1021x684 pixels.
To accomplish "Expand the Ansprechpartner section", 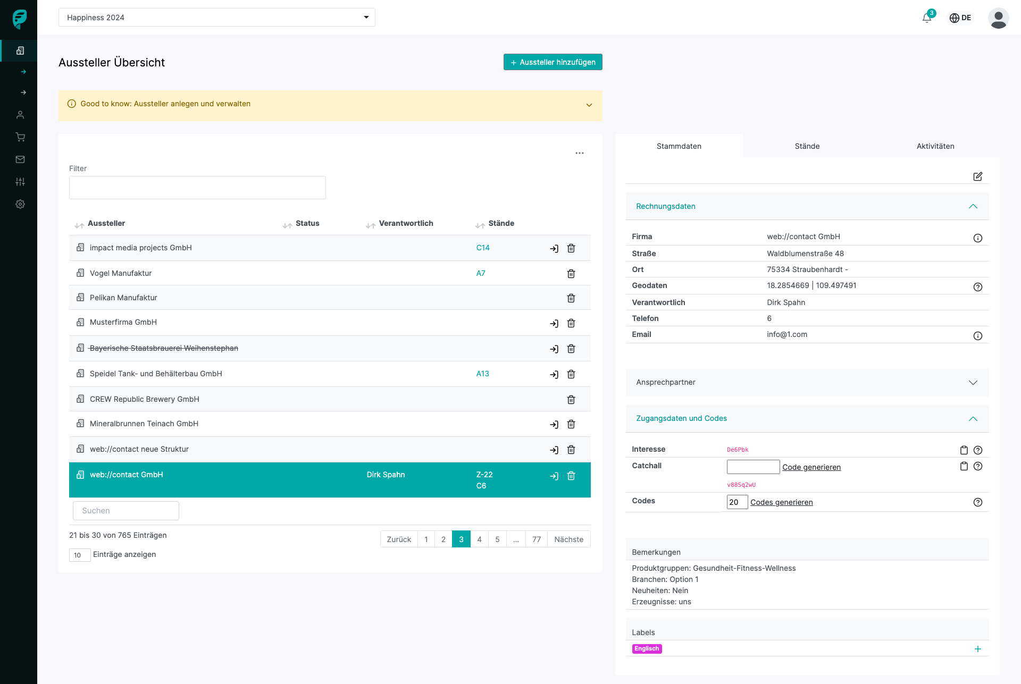I will (x=973, y=383).
